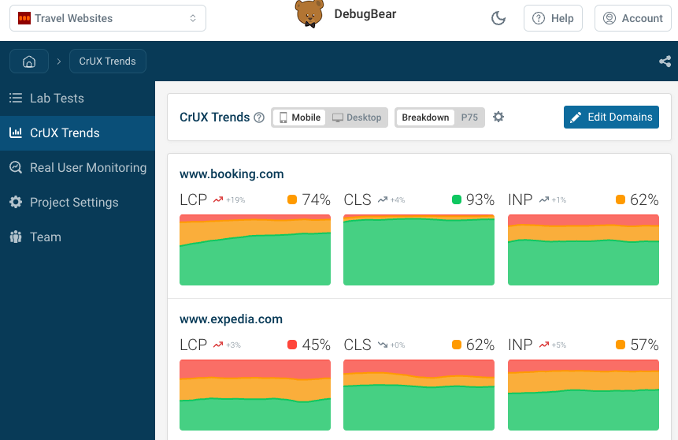
Task: Click the CrUX Trends help question icon
Action: (x=259, y=117)
